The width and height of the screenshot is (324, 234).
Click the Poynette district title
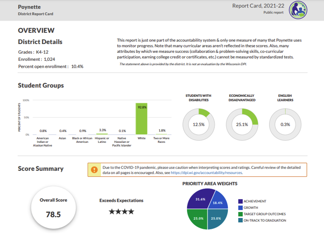[29, 7]
